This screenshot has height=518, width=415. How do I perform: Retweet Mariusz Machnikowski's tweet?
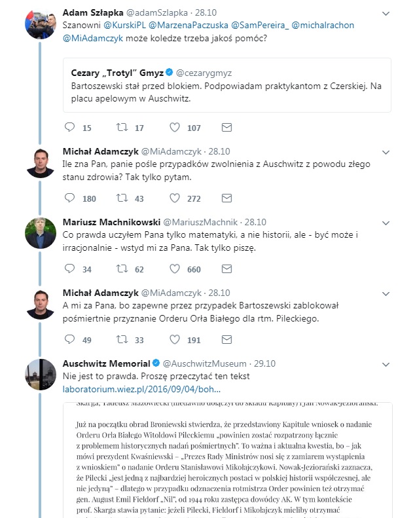[121, 269]
